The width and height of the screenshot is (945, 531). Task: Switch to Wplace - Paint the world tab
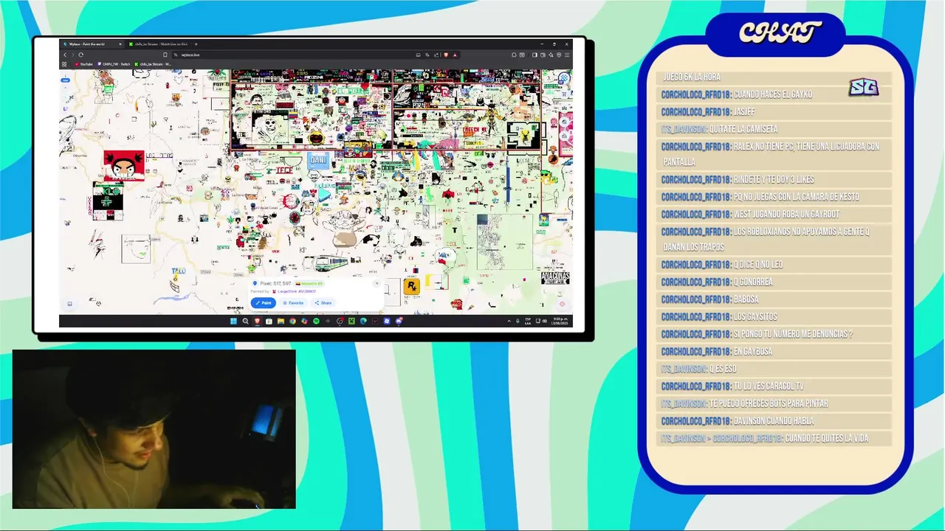point(93,44)
